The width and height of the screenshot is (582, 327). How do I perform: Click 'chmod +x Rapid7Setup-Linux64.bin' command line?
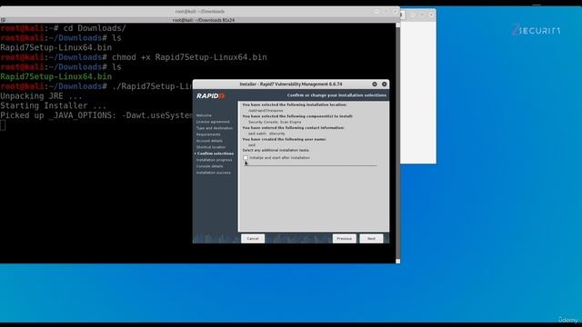click(189, 57)
